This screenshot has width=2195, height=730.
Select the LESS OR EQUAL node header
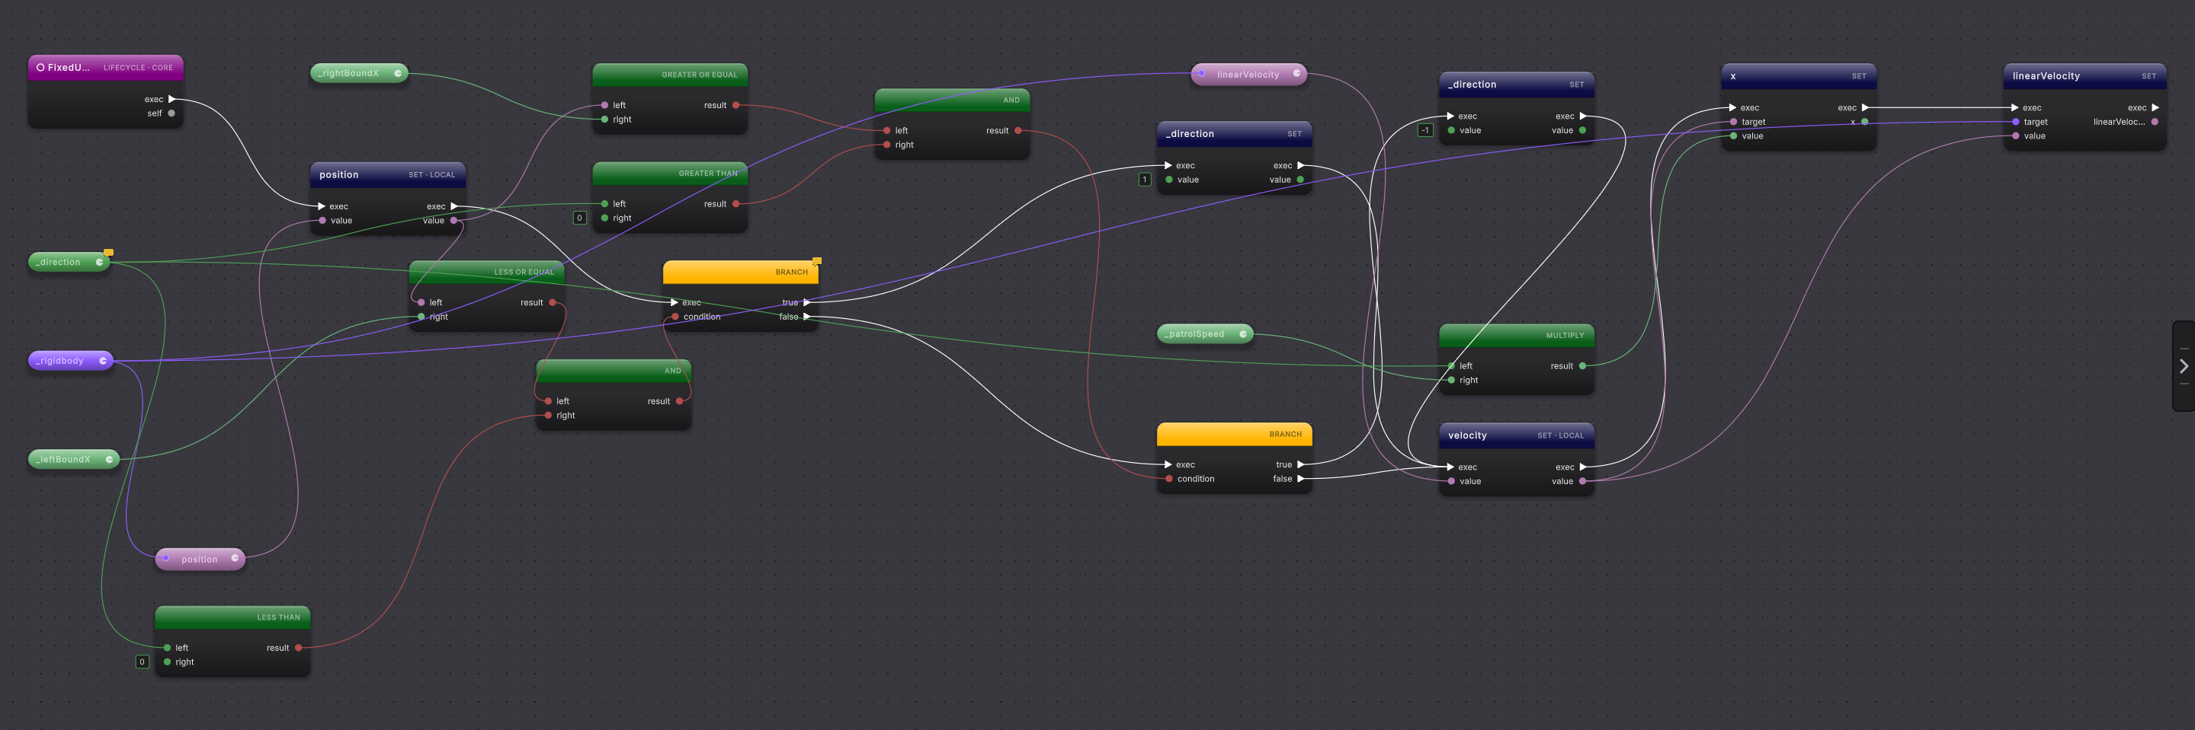point(486,273)
